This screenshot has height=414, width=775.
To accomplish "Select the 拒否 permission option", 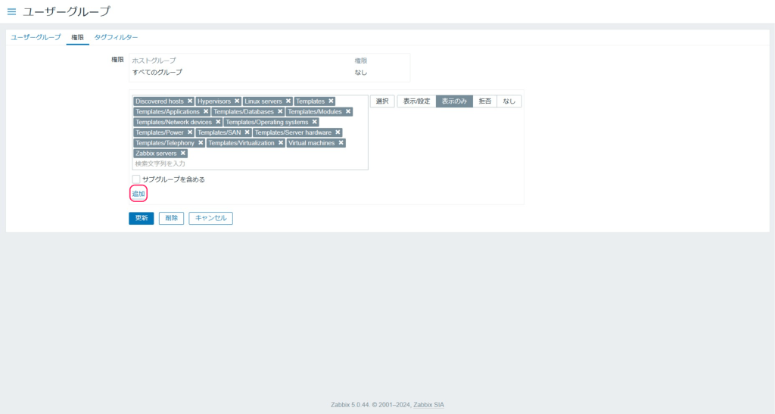I will tap(484, 101).
